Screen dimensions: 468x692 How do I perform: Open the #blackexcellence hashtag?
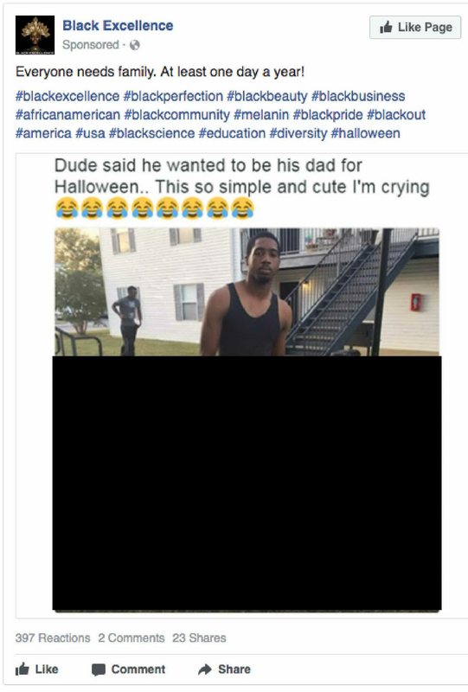(67, 96)
